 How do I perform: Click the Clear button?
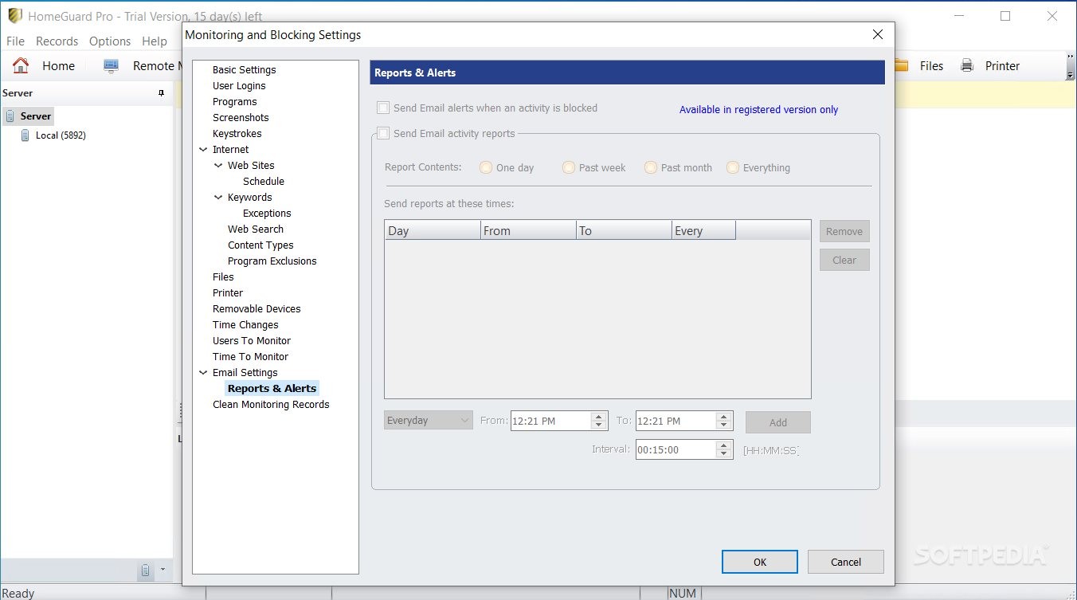tap(844, 261)
